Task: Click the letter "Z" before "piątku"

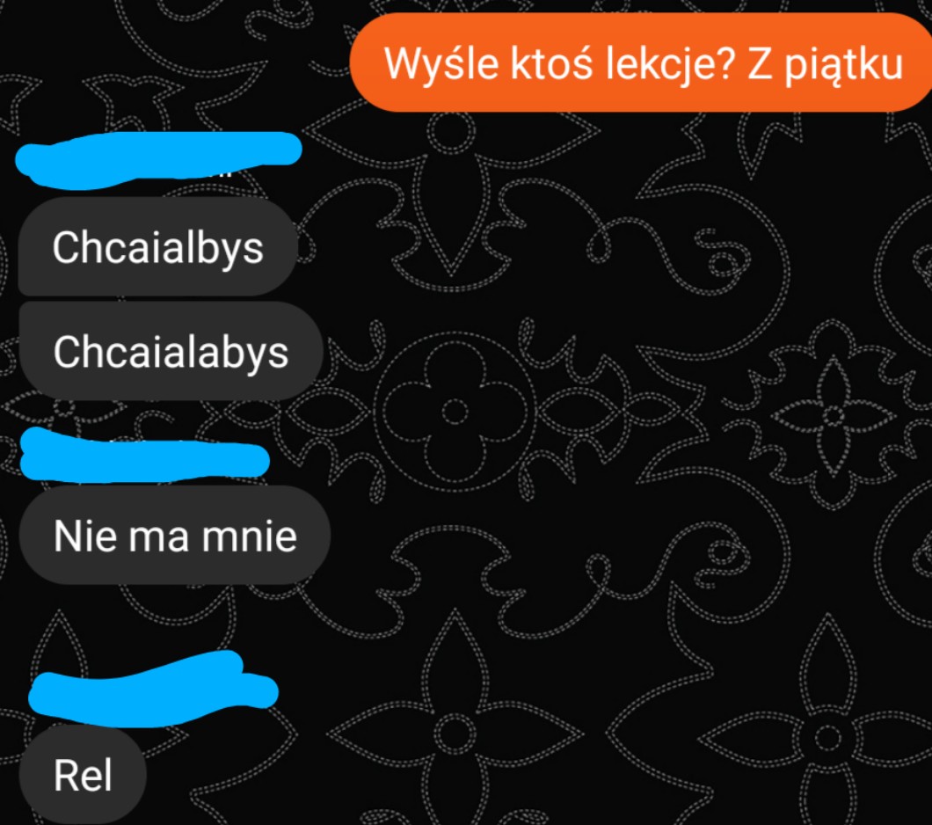Action: click(x=759, y=63)
